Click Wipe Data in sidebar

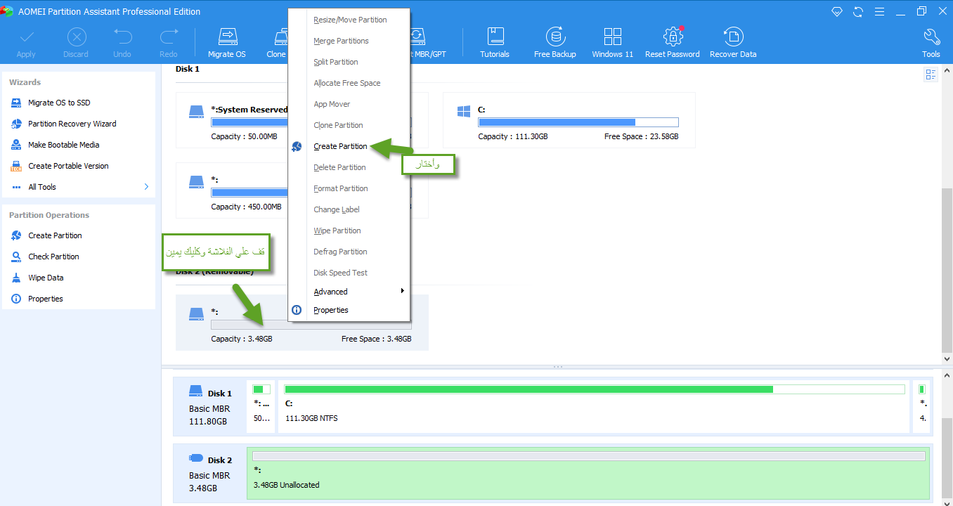tap(46, 278)
